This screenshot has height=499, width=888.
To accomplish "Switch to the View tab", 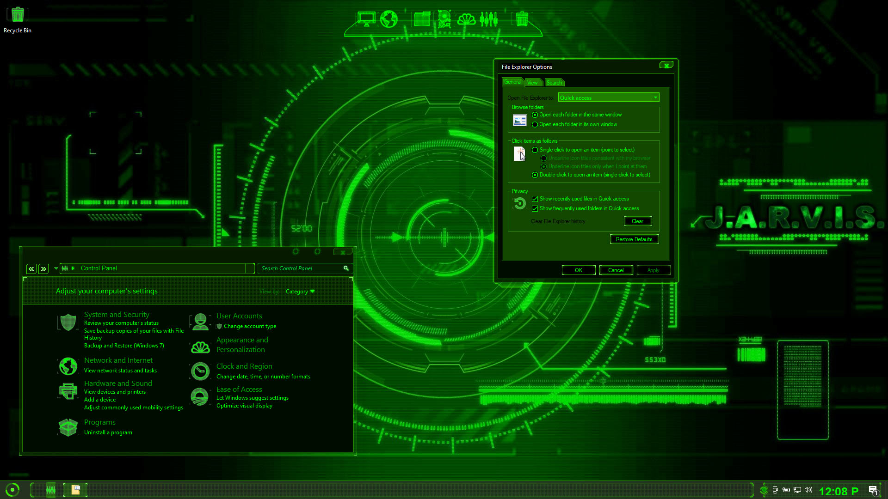I will (x=532, y=83).
